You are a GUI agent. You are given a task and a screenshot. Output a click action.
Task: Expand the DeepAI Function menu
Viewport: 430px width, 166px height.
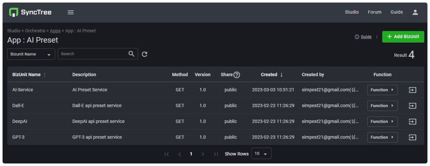pyautogui.click(x=382, y=122)
